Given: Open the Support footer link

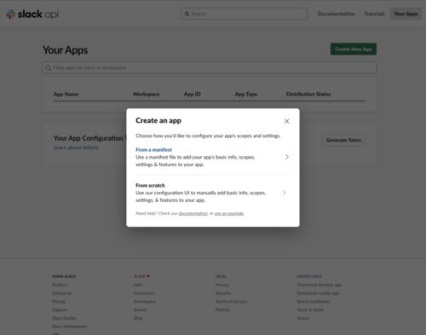Looking at the screenshot, I should pyautogui.click(x=60, y=309).
